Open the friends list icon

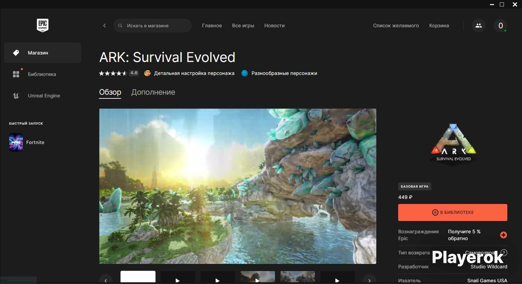(479, 26)
